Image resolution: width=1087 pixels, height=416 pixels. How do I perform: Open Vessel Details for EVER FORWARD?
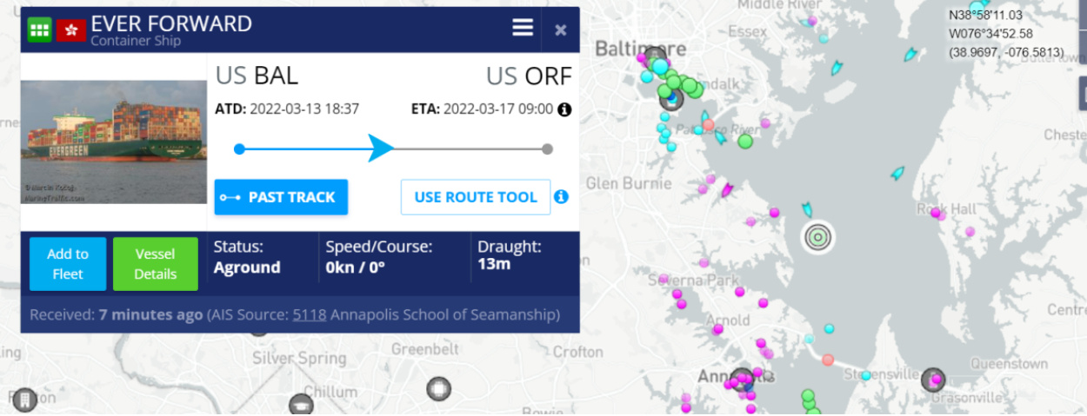coord(156,264)
